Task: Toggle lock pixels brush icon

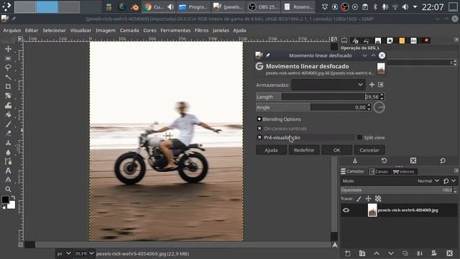Action: pyautogui.click(x=359, y=199)
